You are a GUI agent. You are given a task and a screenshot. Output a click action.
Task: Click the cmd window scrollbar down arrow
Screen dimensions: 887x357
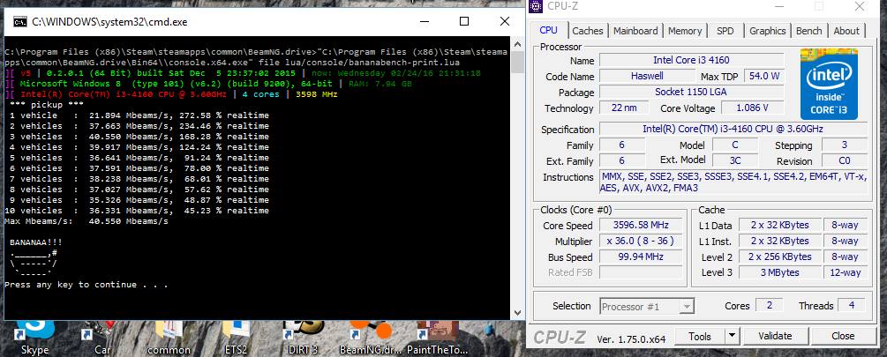click(x=517, y=312)
